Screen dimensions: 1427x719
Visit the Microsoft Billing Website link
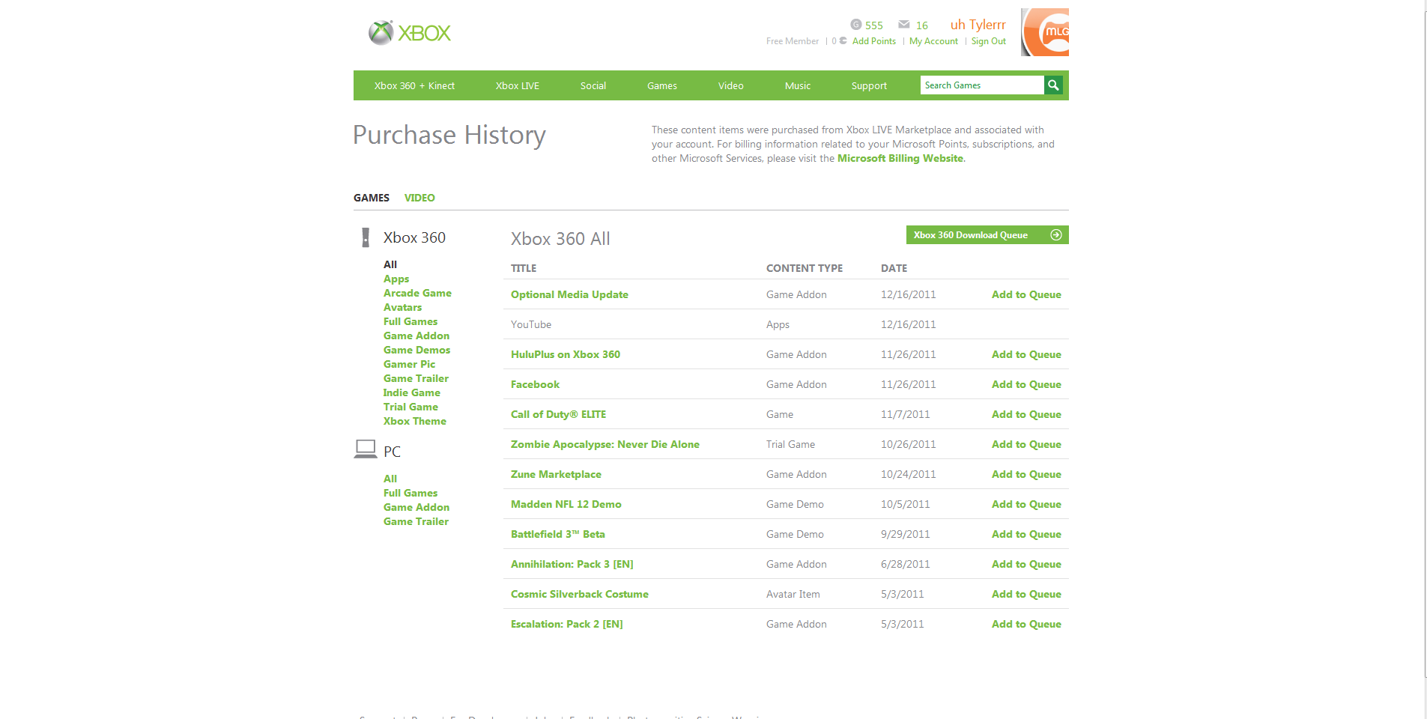[x=900, y=159]
